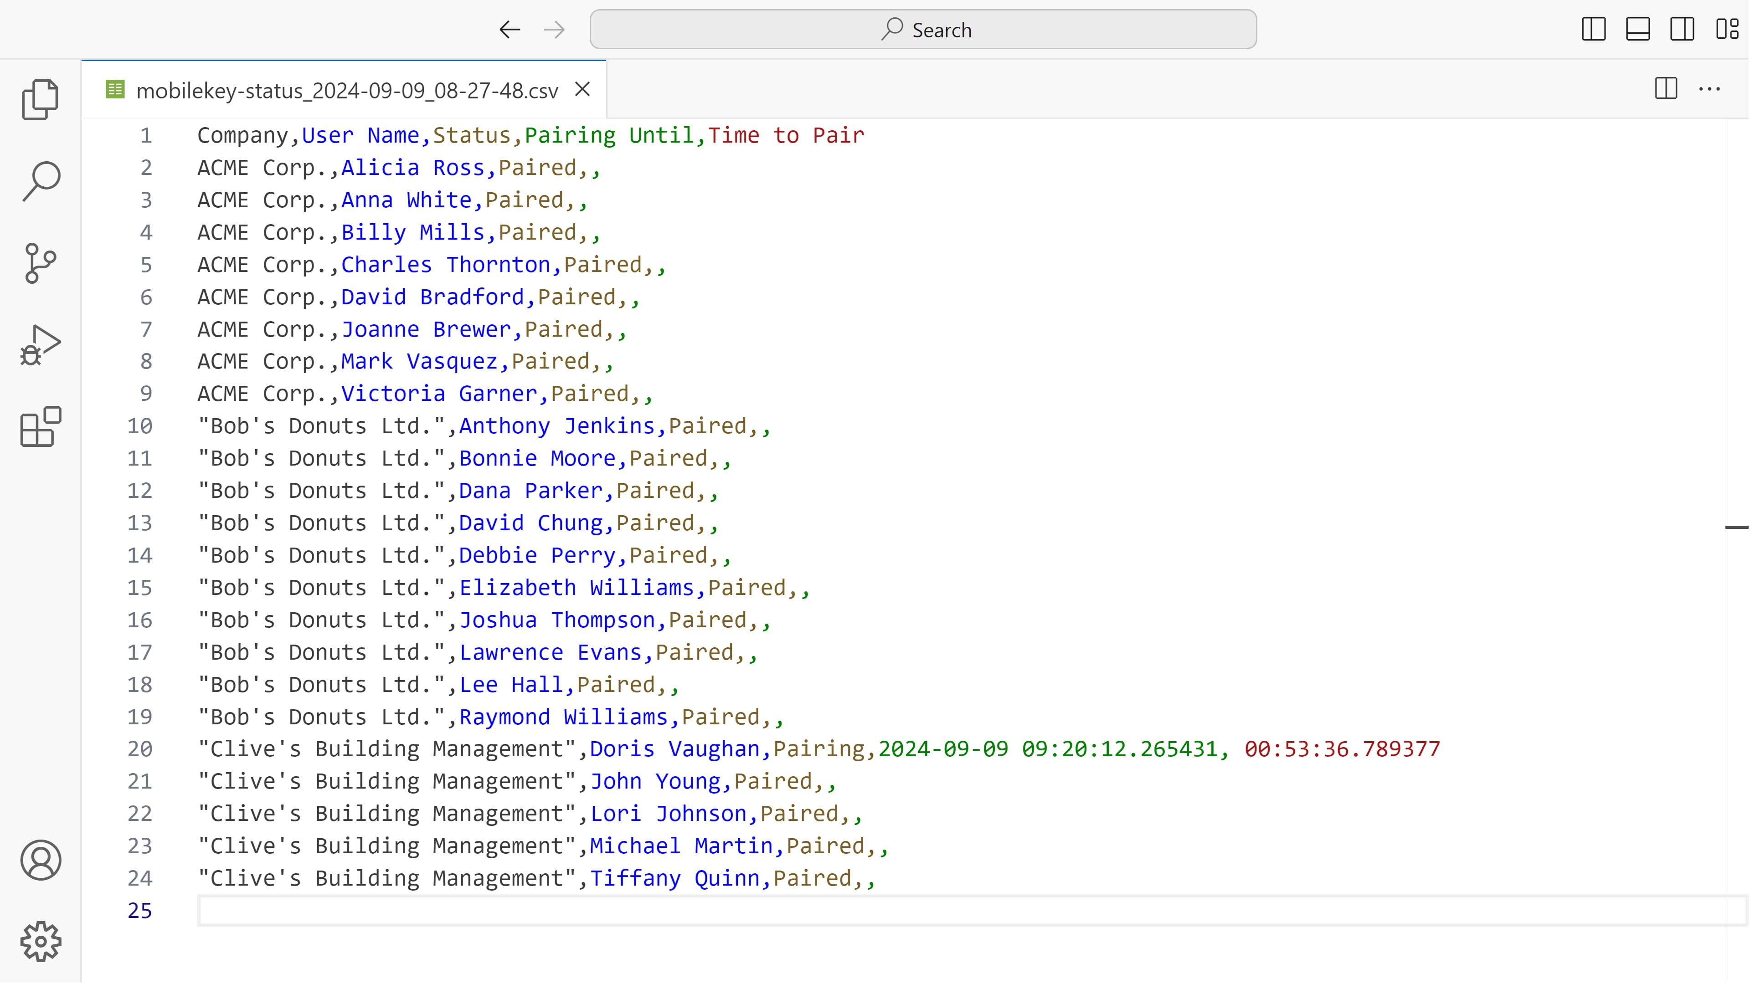This screenshot has height=984, width=1750.
Task: Click the 'Status' header text
Action: pos(472,135)
